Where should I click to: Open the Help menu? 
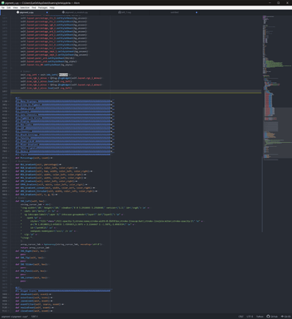pyautogui.click(x=52, y=8)
